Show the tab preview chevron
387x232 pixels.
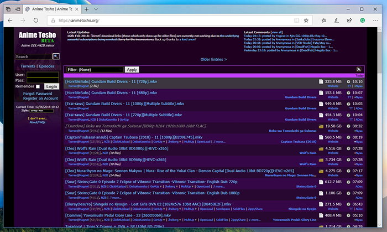pos(96,9)
